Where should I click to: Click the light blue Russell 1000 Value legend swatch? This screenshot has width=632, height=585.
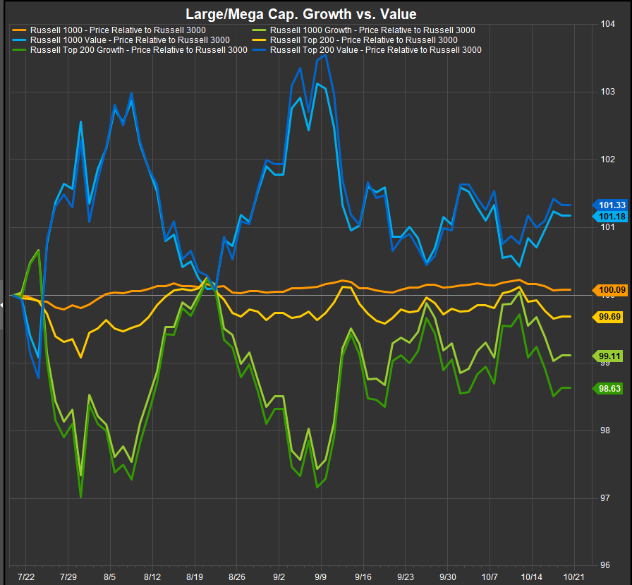click(19, 40)
